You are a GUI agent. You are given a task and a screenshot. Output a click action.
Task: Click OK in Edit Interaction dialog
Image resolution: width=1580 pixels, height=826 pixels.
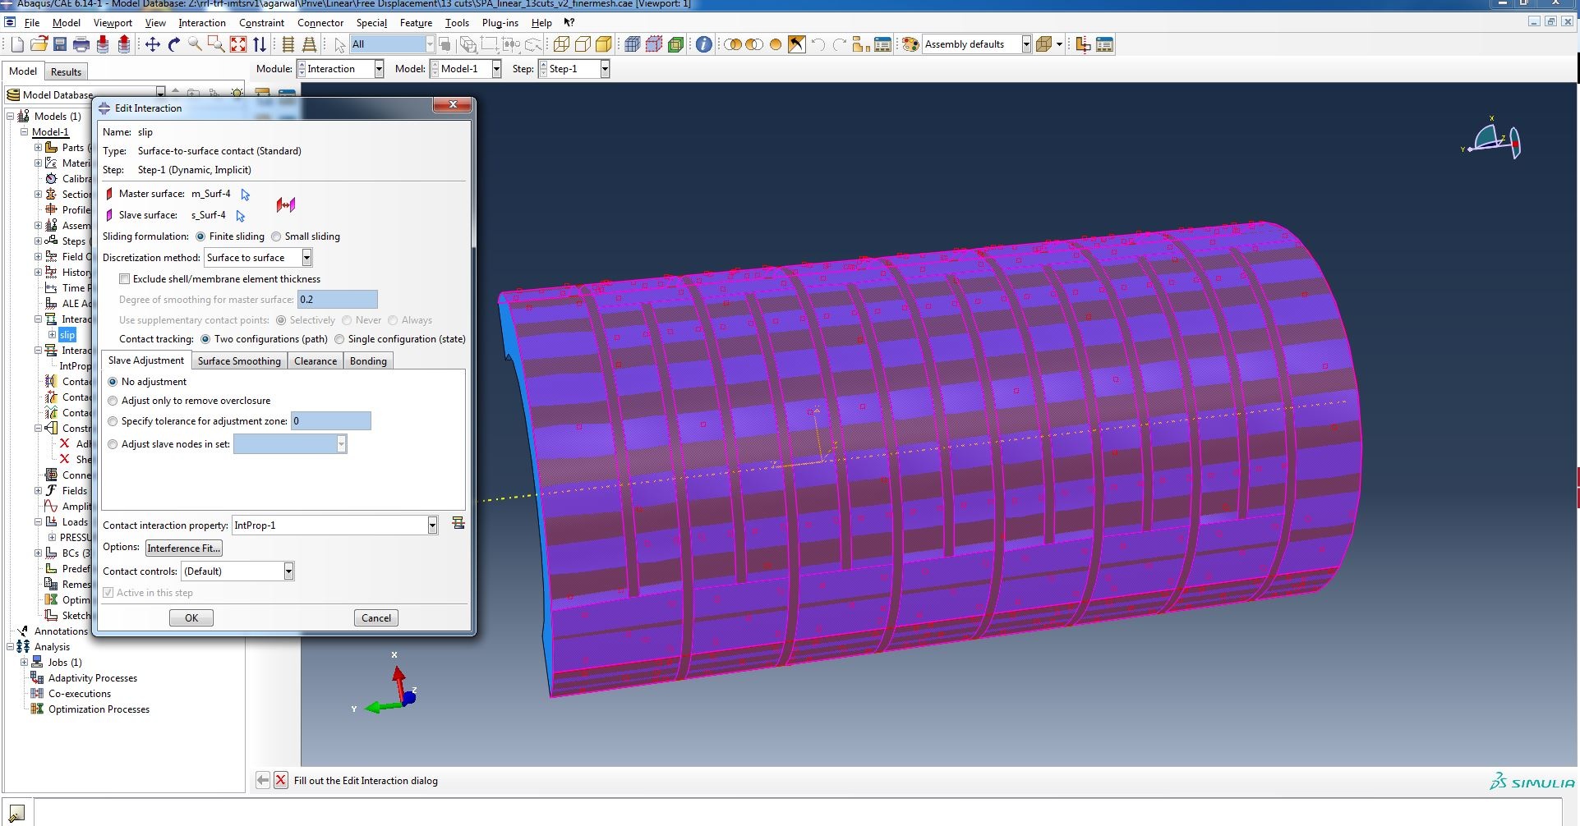coord(191,618)
